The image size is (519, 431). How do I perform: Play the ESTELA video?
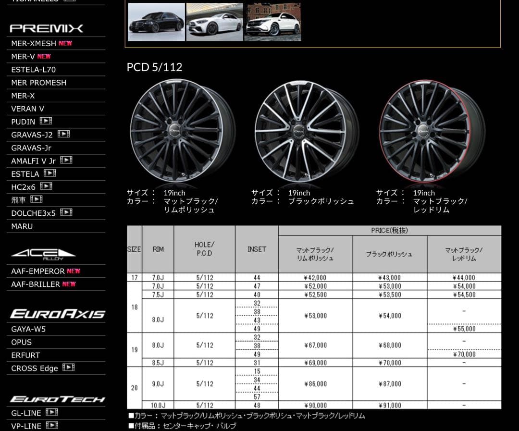click(50, 173)
